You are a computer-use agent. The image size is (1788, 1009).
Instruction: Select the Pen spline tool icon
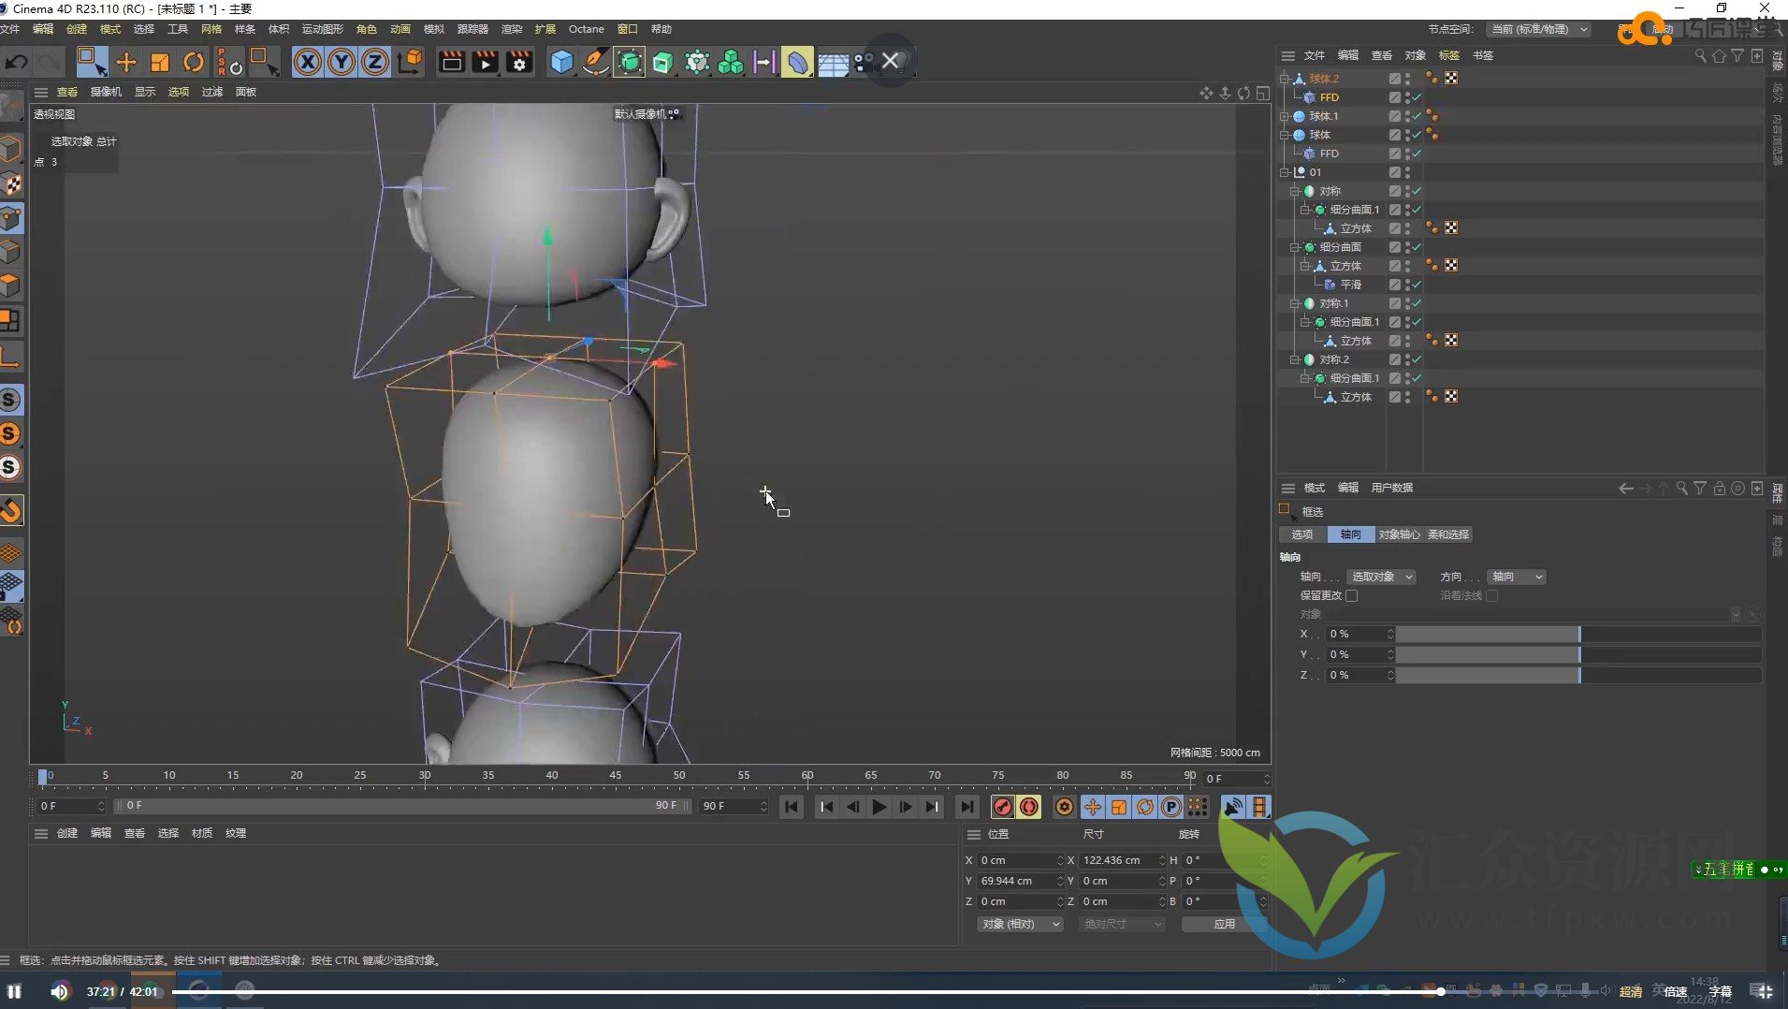594,61
